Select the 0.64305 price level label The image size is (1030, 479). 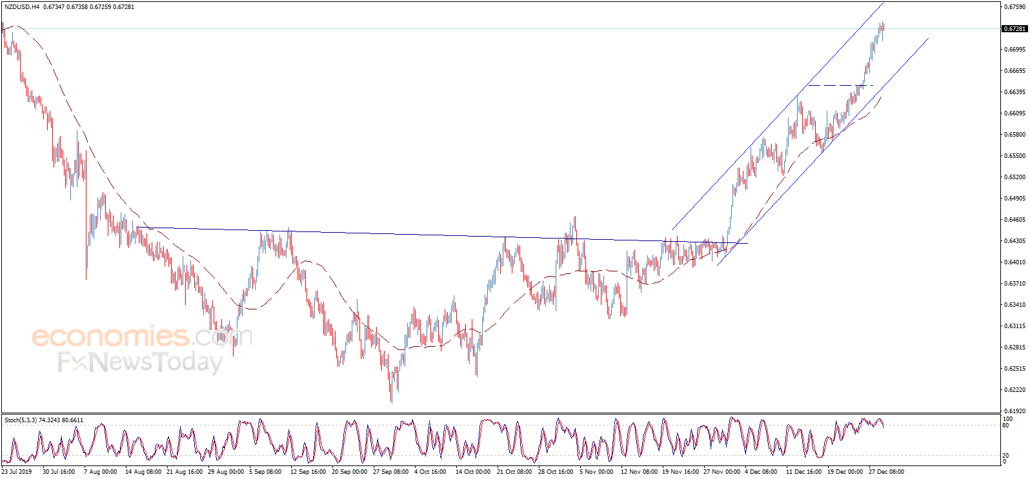(x=1015, y=241)
